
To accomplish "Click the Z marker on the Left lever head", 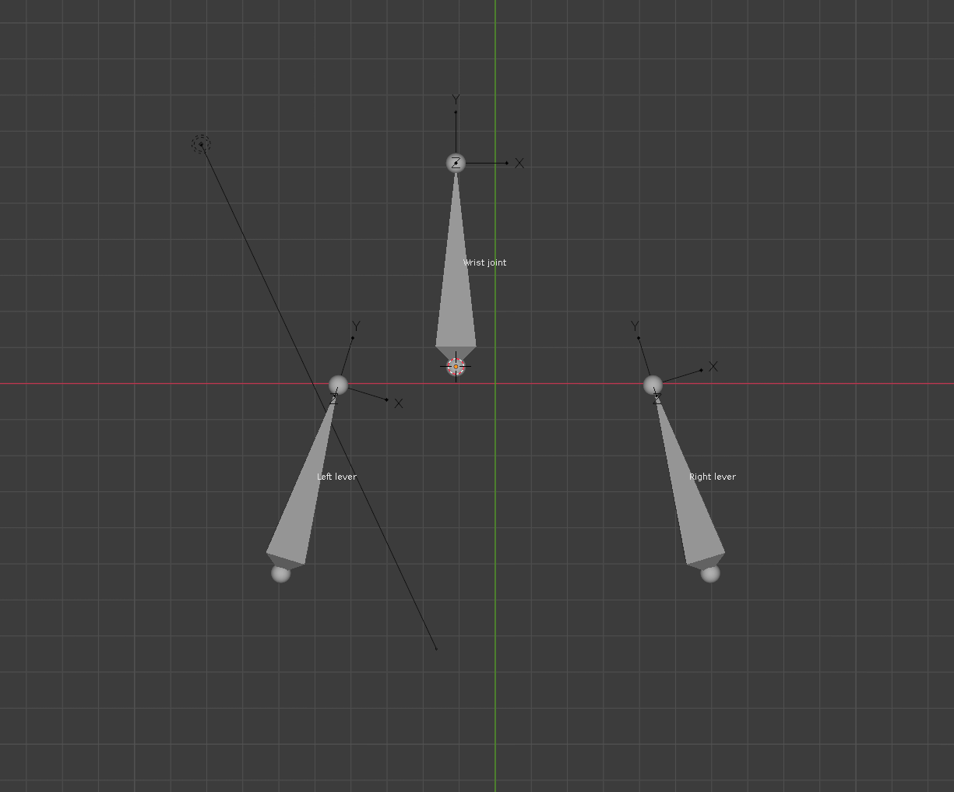I will (335, 400).
